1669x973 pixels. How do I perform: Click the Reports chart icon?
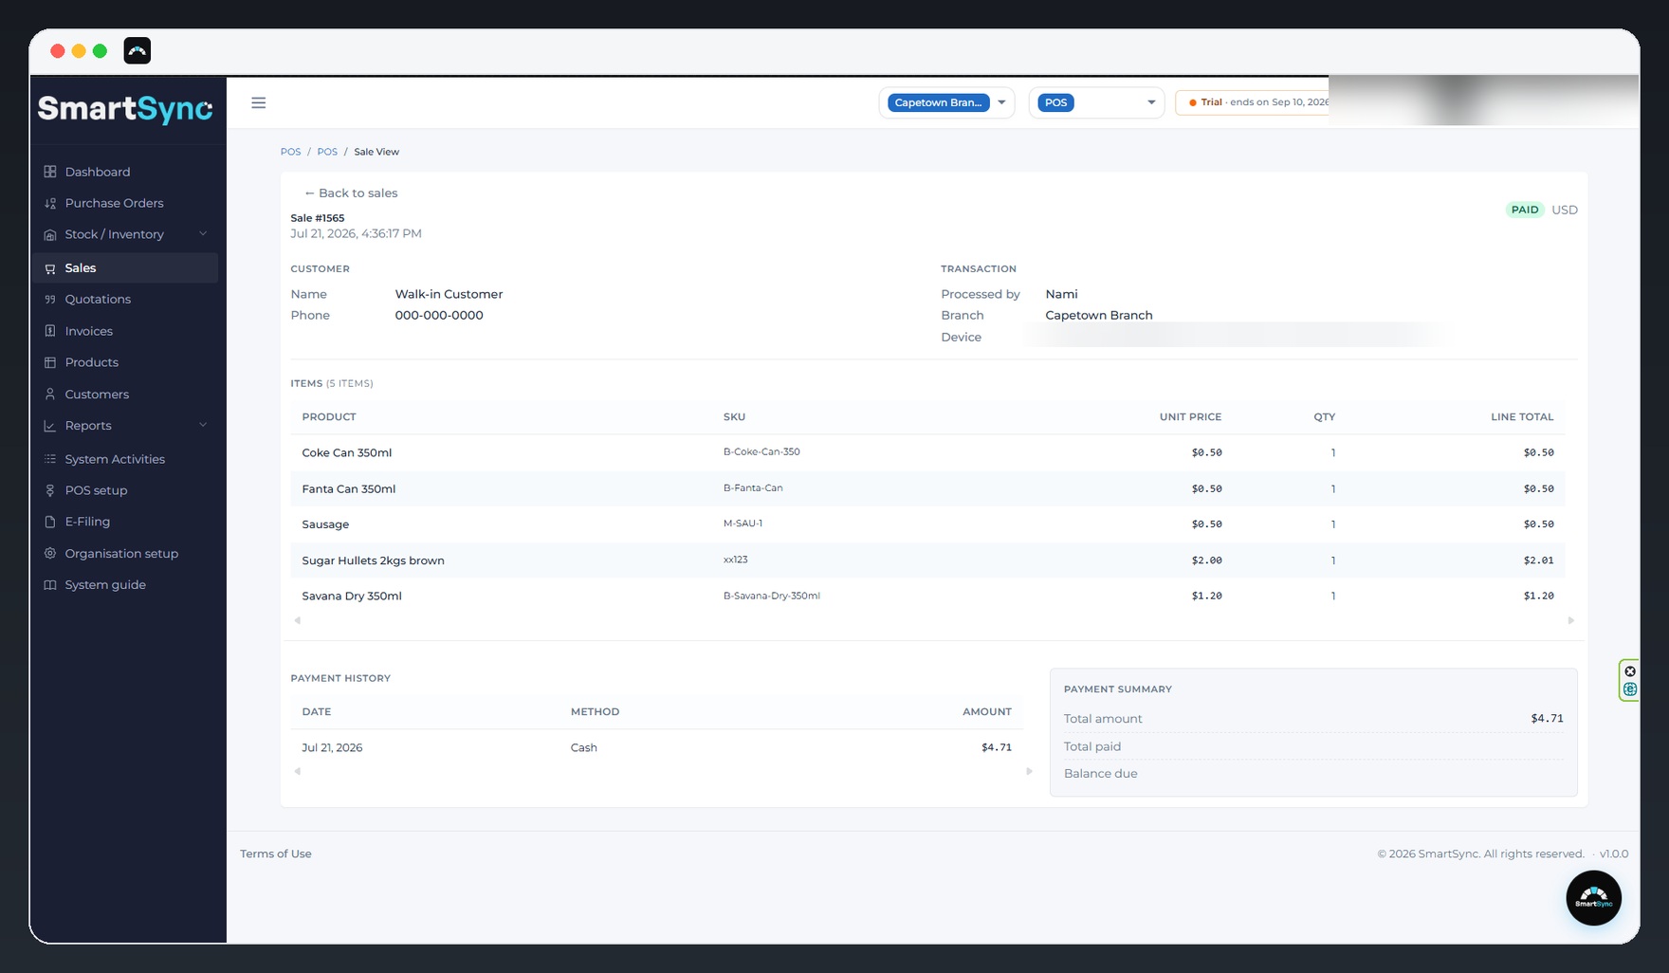click(50, 426)
